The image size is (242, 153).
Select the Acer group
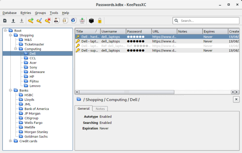click(x=33, y=63)
